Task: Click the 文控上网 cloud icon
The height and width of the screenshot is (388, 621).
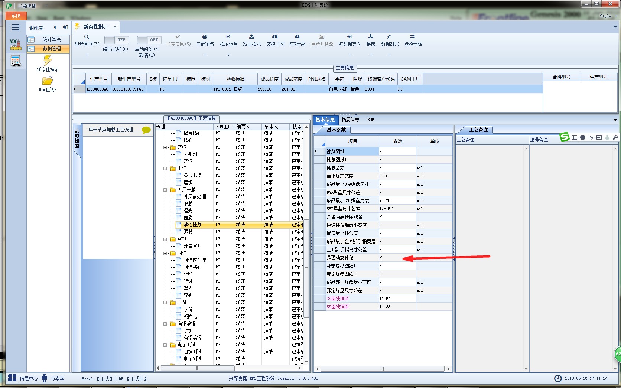Action: pyautogui.click(x=275, y=36)
